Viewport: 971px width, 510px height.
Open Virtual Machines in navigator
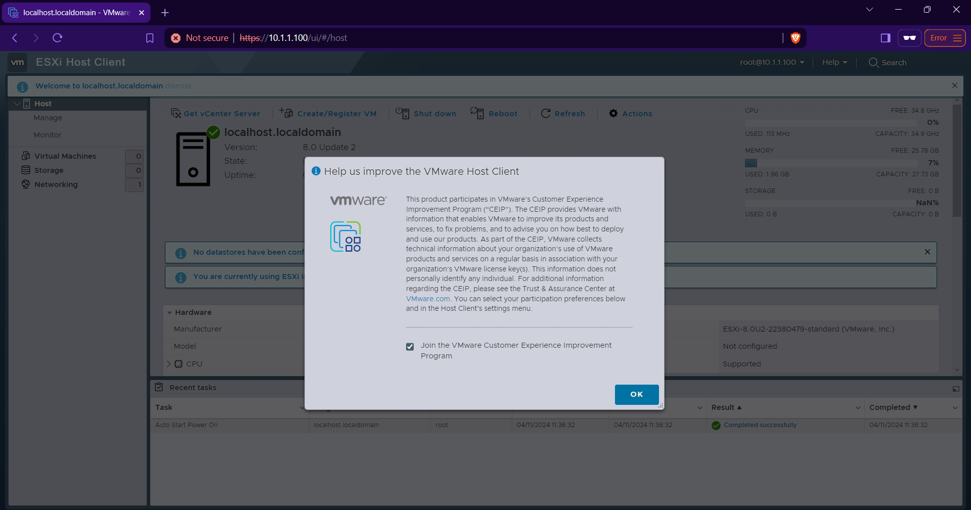click(x=65, y=156)
